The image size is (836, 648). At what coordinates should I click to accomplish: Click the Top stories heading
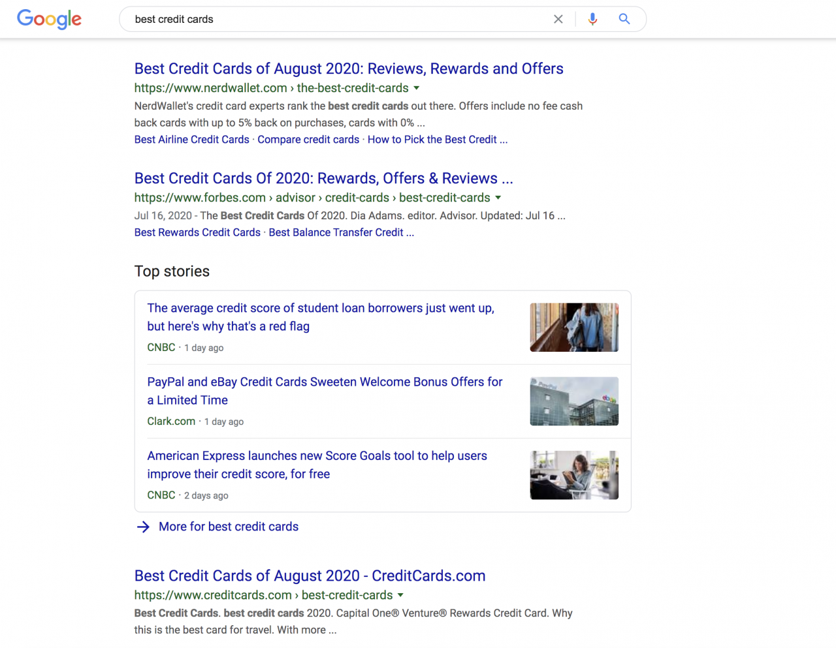[x=172, y=271]
